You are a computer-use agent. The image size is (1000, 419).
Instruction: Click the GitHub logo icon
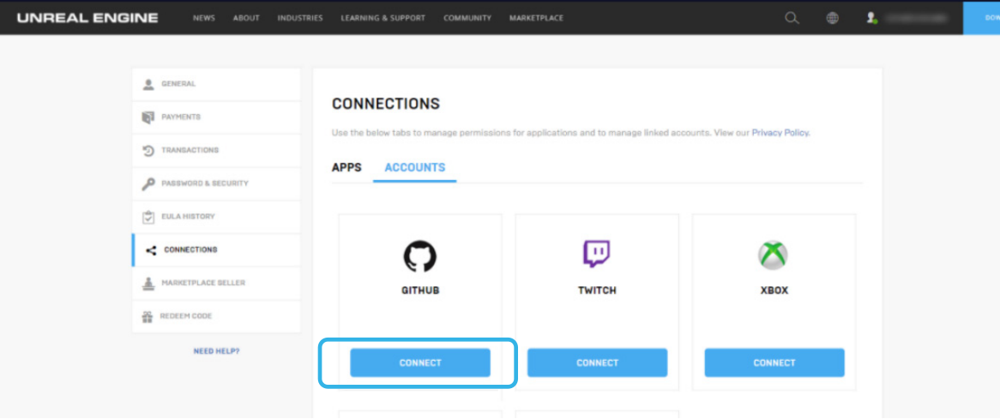[x=420, y=255]
